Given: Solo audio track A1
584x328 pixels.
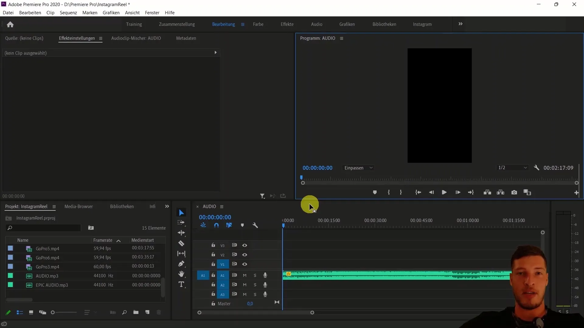Looking at the screenshot, I should (255, 275).
